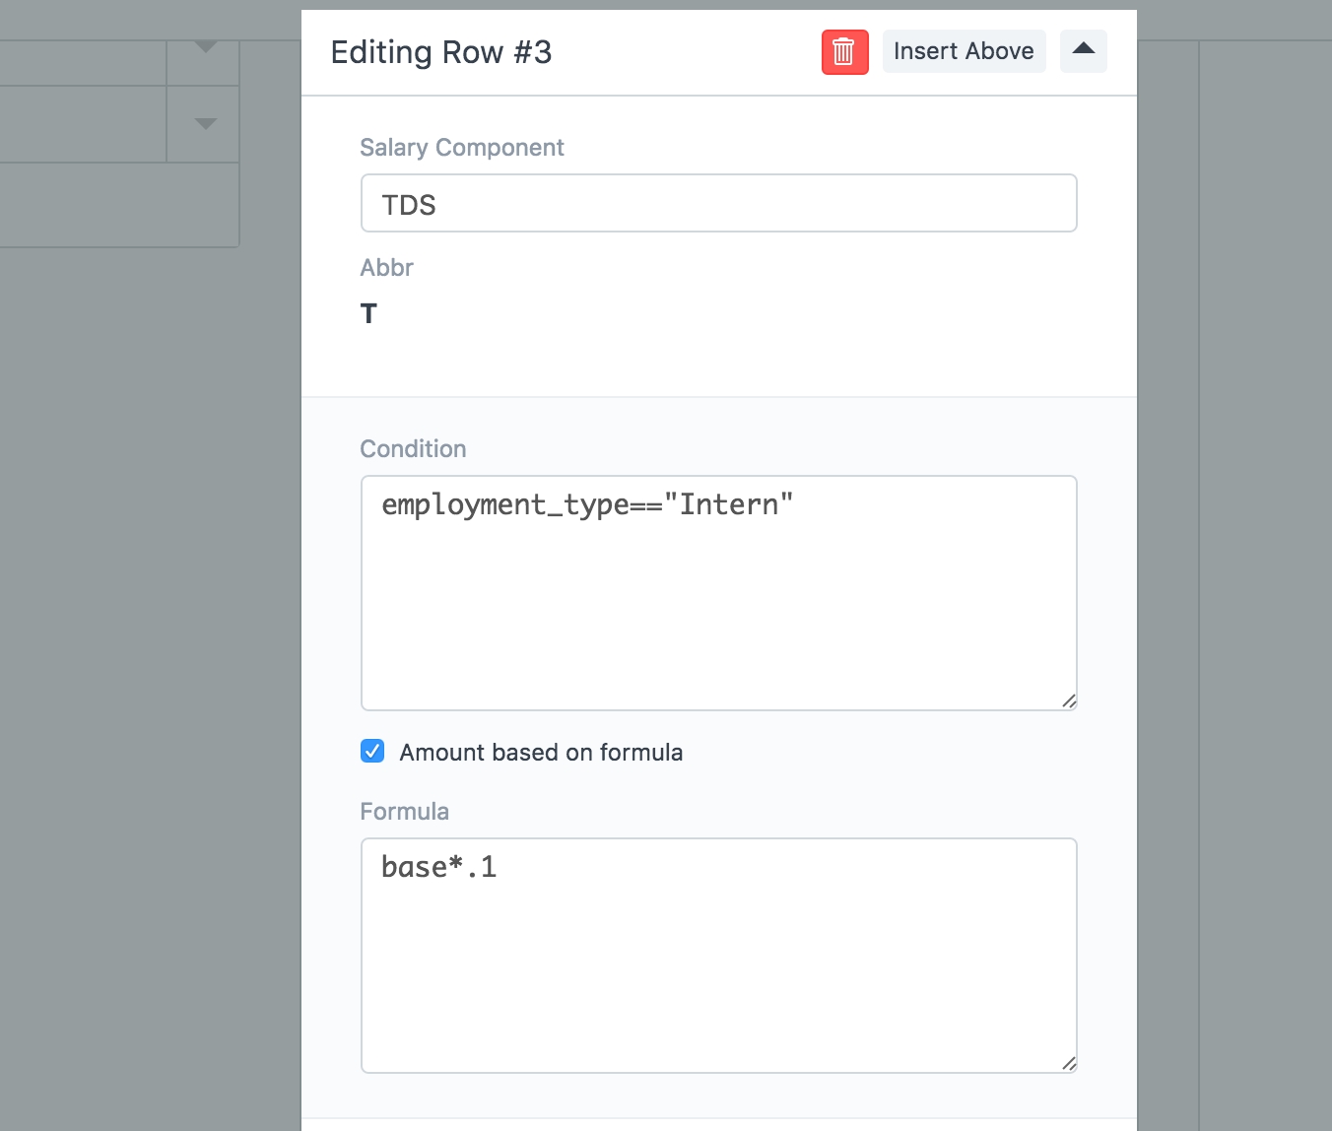Click the Formula field label
1332x1131 pixels.
point(404,812)
